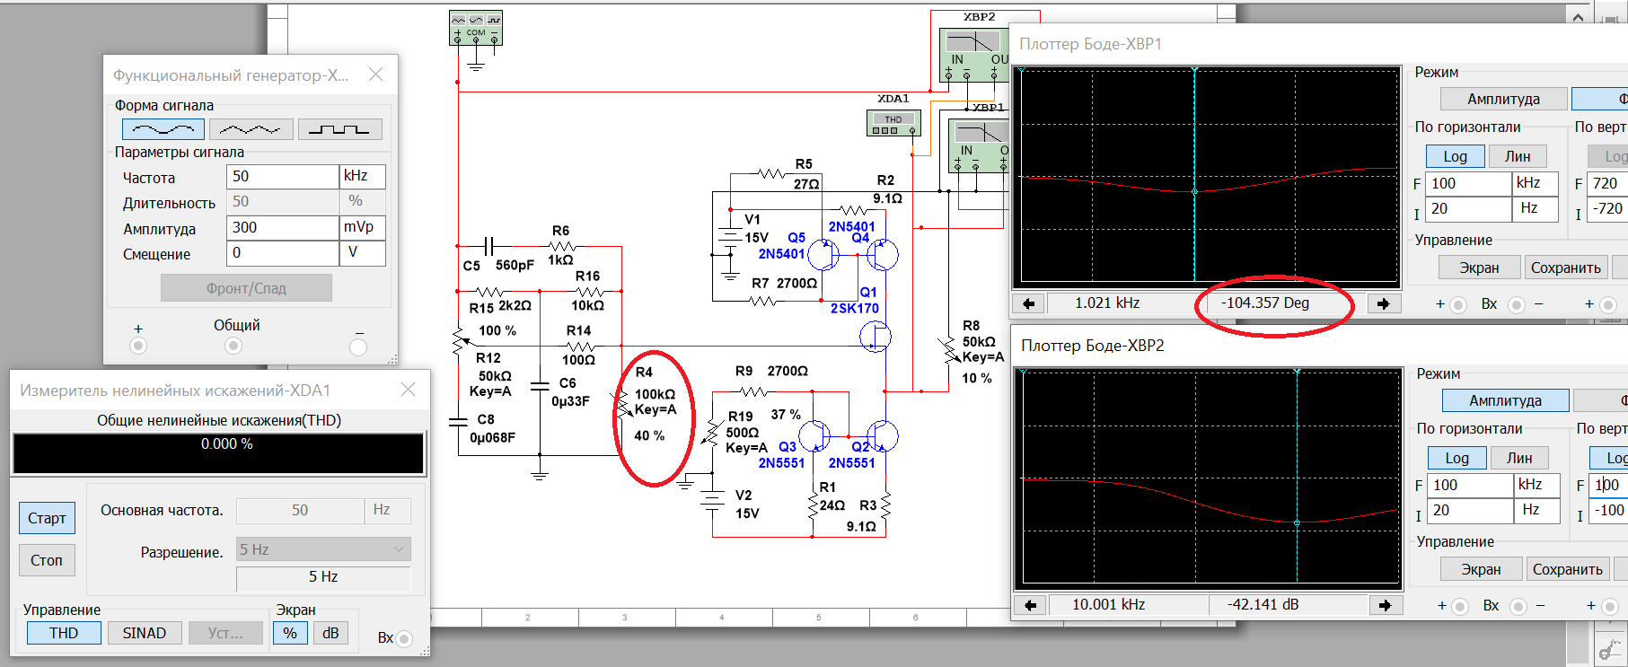Image resolution: width=1628 pixels, height=667 pixels.
Task: Select sine waveform in function generator
Action: pyautogui.click(x=163, y=129)
